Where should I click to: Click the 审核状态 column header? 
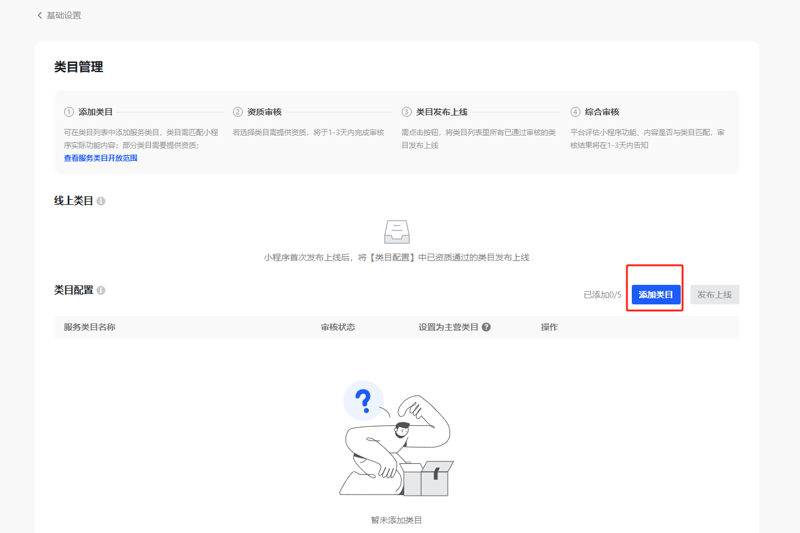(338, 327)
